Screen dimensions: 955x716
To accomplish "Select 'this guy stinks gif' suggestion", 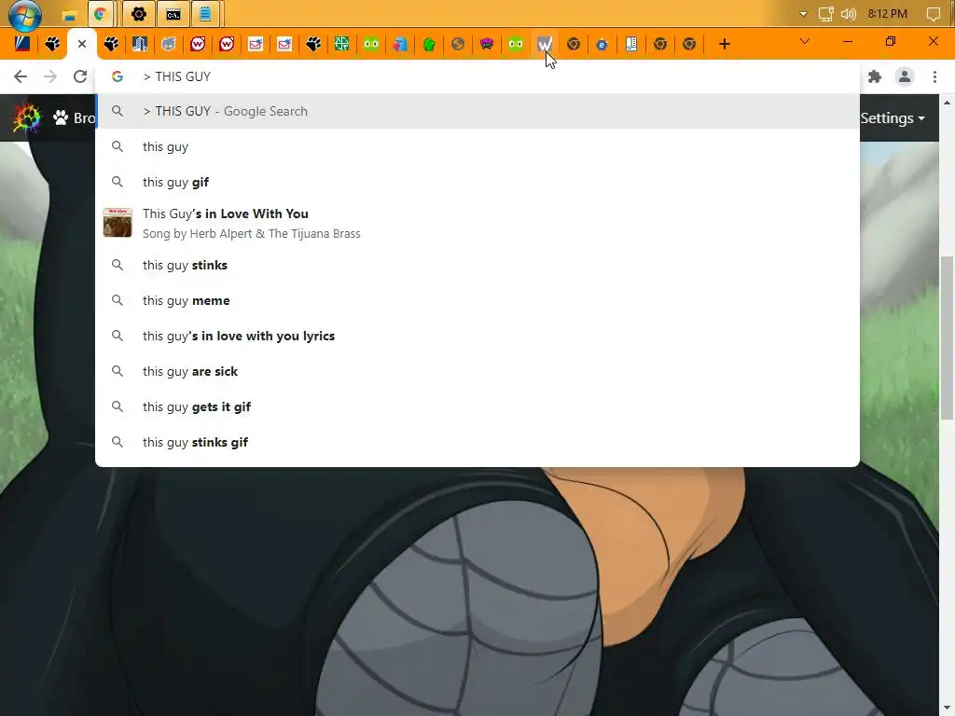I will coord(477,442).
